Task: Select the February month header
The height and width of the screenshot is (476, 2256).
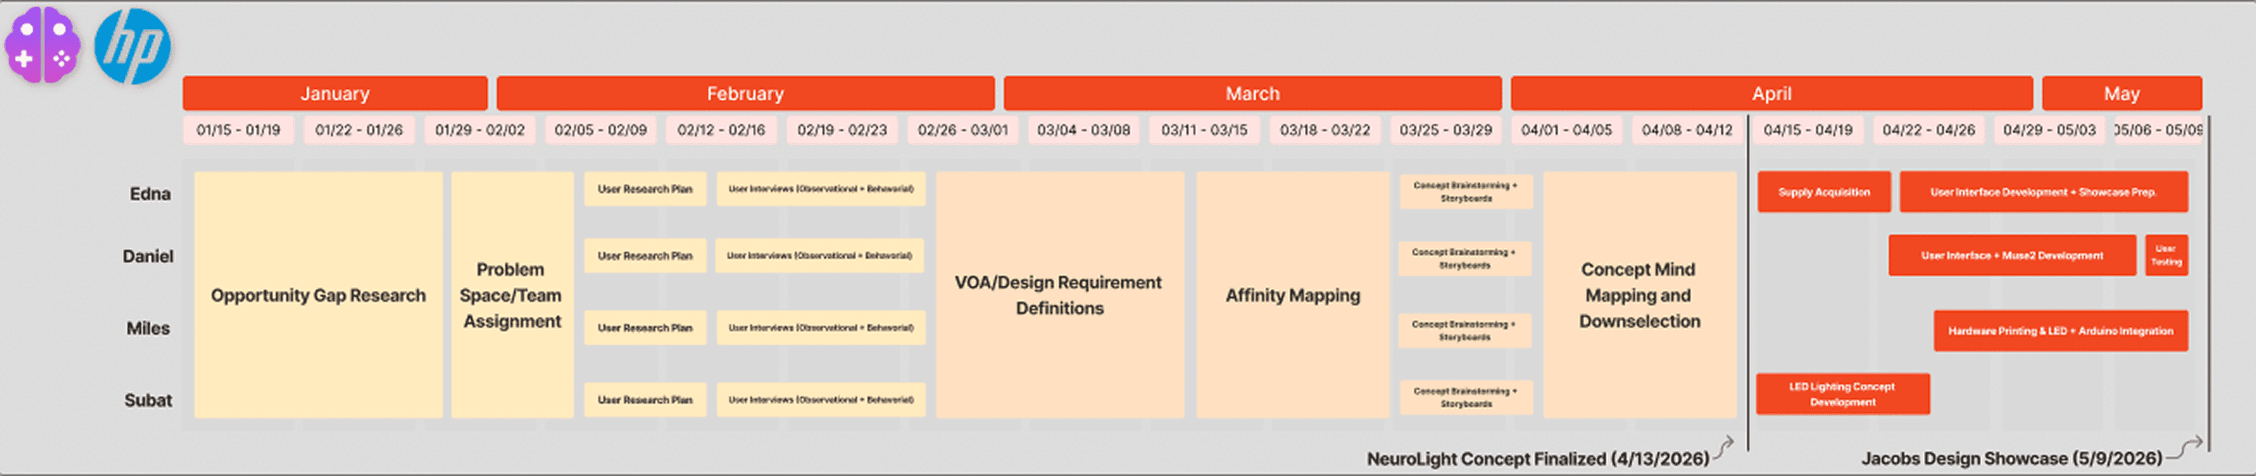Action: (745, 93)
